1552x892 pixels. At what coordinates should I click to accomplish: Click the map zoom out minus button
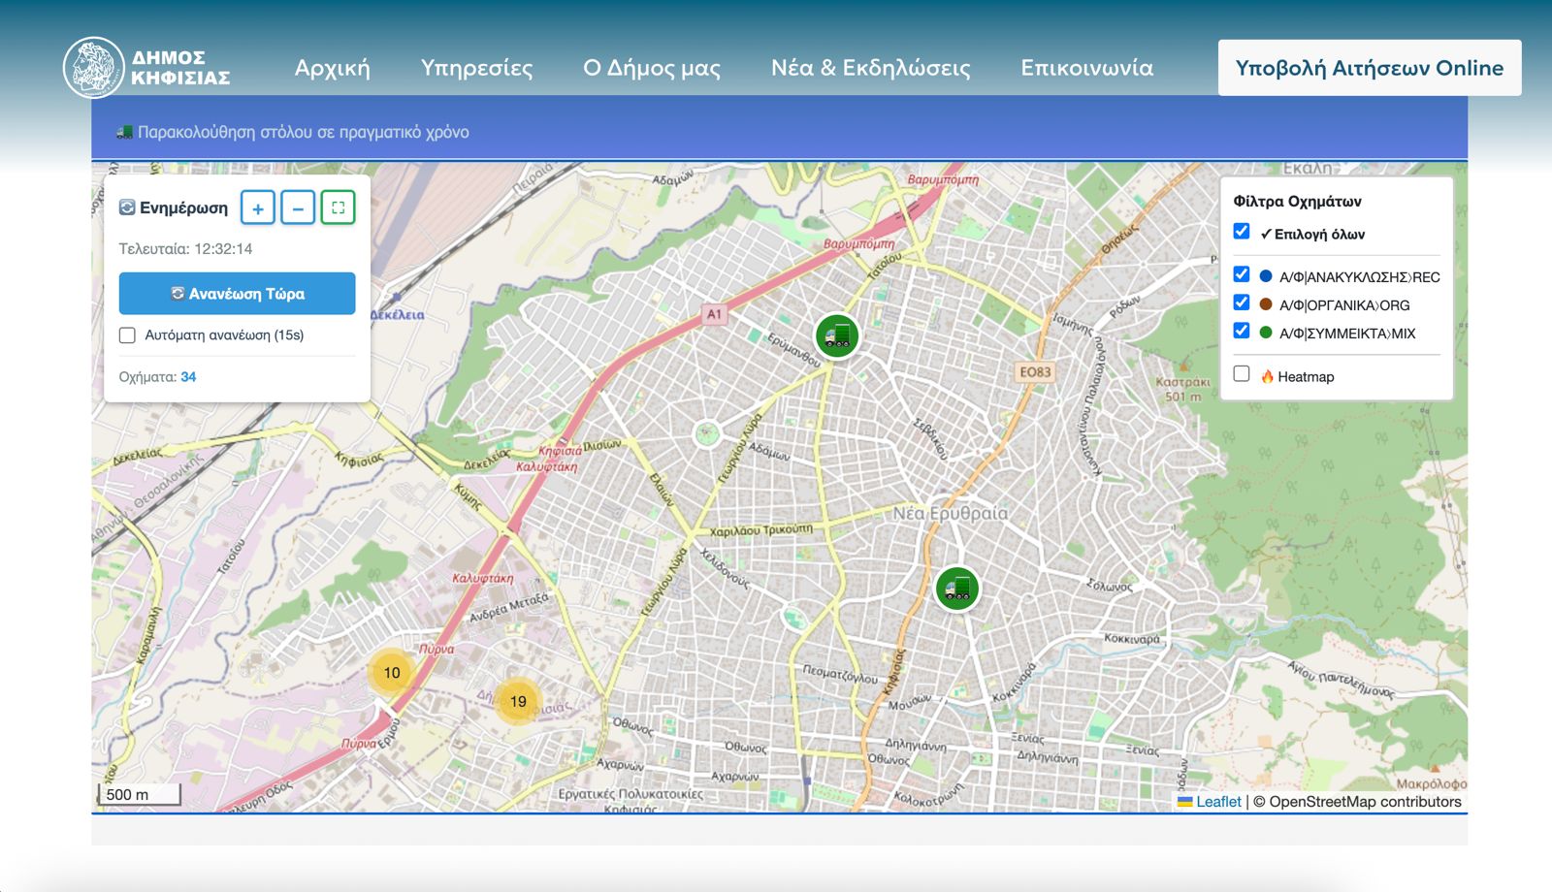(x=298, y=207)
